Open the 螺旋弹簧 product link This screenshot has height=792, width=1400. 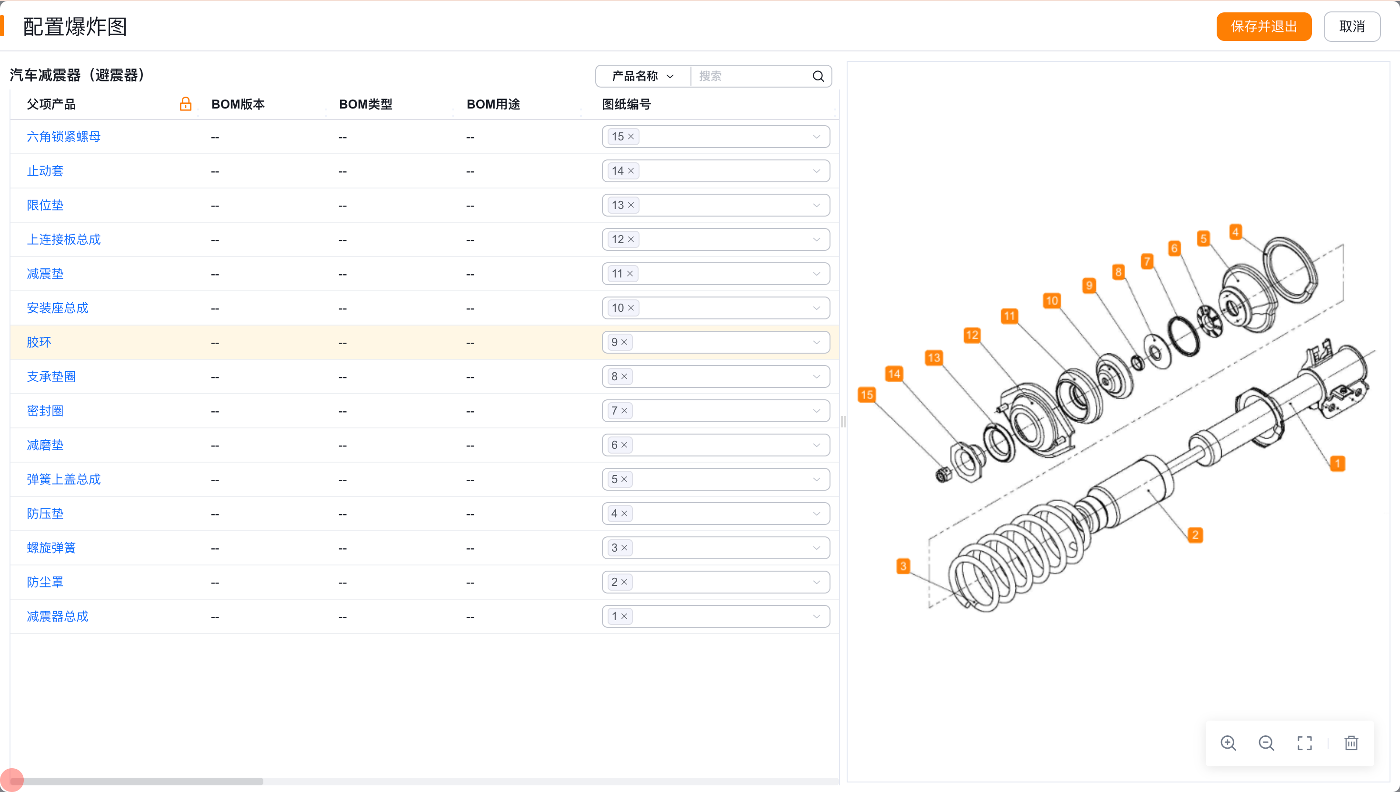point(51,548)
